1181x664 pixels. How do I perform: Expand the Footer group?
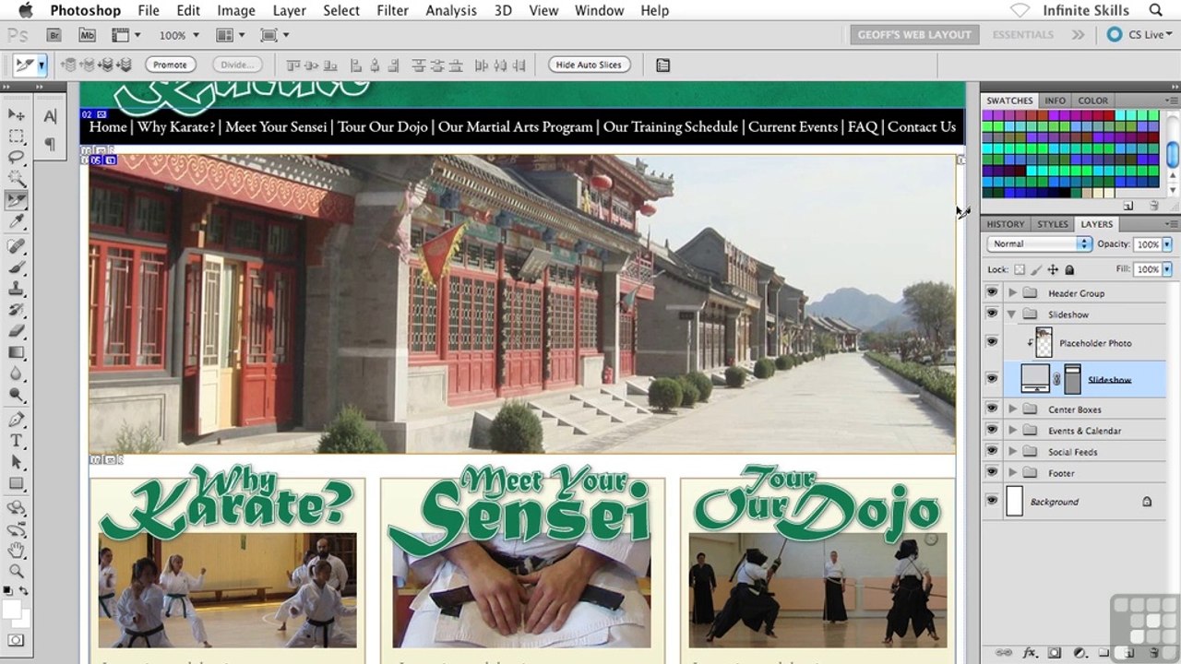pyautogui.click(x=1012, y=473)
